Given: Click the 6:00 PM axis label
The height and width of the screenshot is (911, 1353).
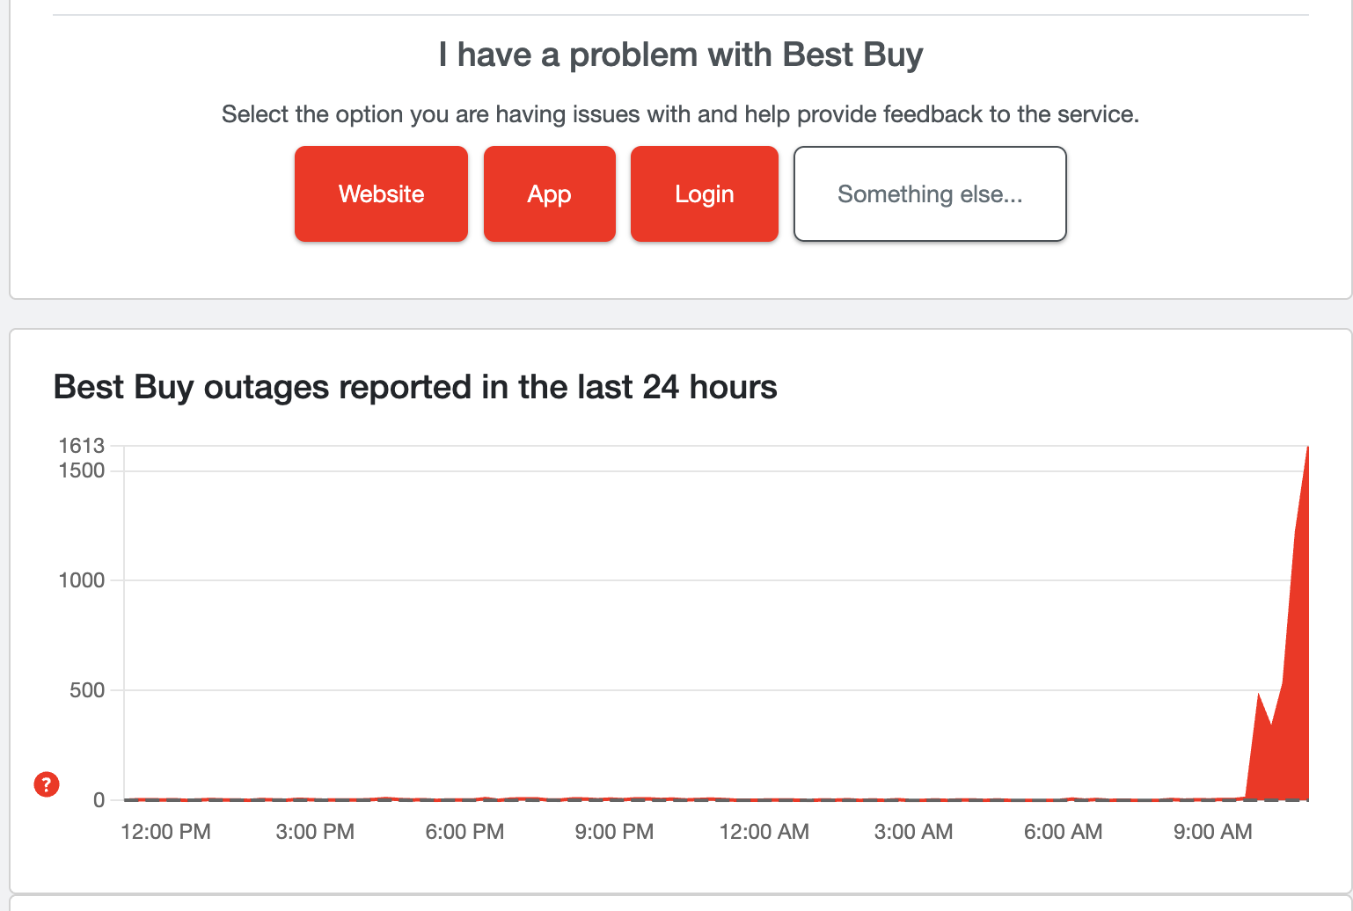Looking at the screenshot, I should (x=464, y=831).
